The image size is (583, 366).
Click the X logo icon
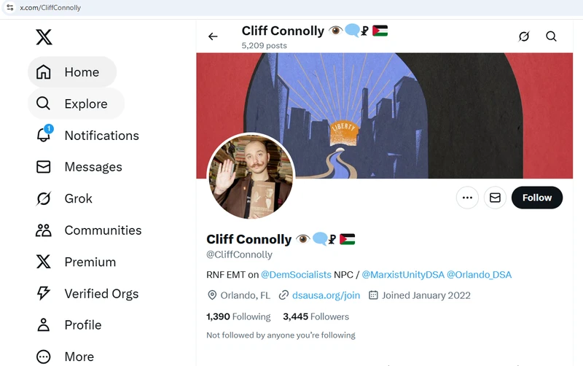pos(44,36)
